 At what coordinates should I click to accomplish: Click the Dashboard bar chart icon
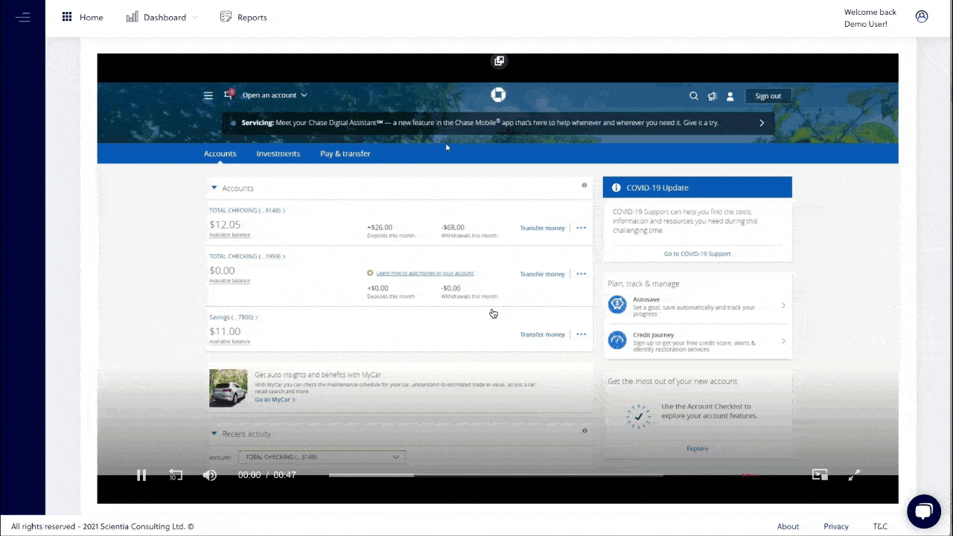132,17
